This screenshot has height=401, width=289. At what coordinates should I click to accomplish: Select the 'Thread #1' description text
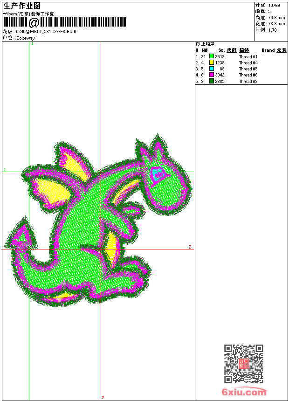tap(248, 57)
